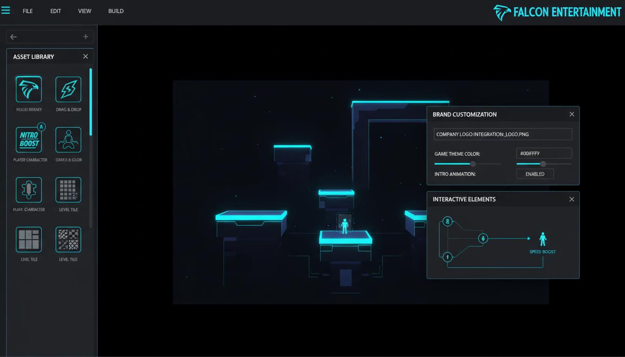This screenshot has height=357, width=625.
Task: Select the grid Level Tile asset
Action: (x=68, y=190)
